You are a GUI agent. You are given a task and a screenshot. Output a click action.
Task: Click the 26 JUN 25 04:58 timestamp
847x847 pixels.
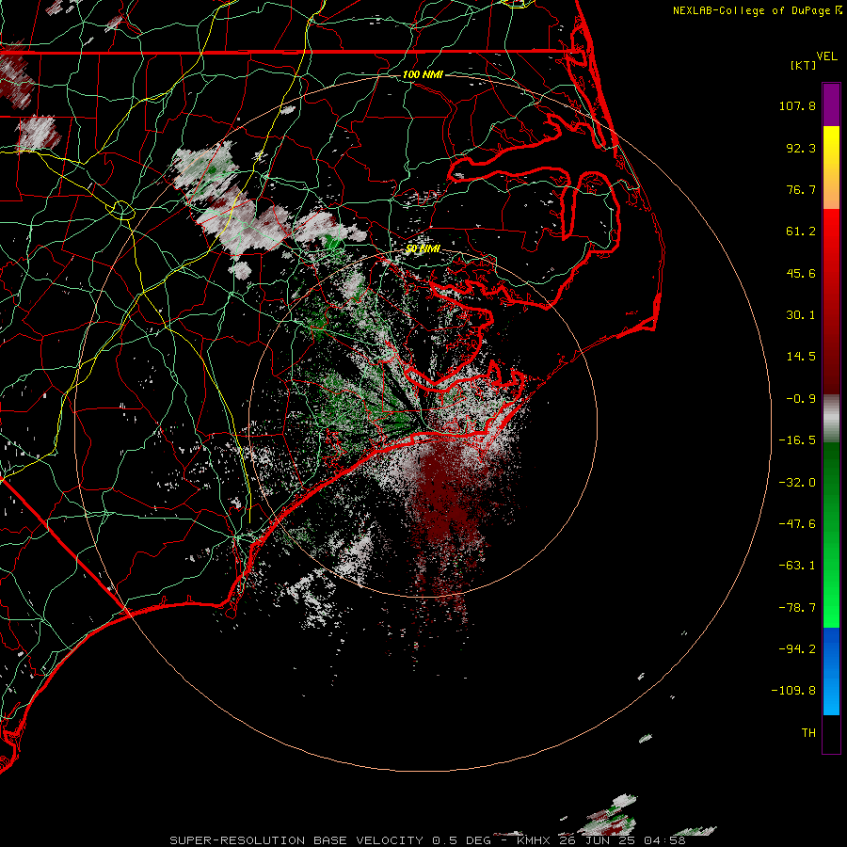click(622, 840)
